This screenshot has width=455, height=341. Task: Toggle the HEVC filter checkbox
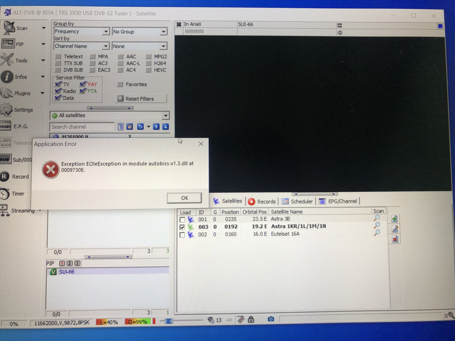(x=148, y=70)
